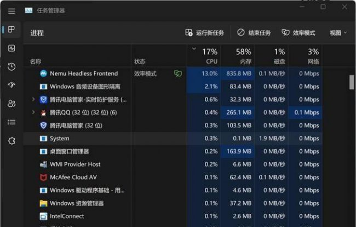Click the 效率模式 status text for Nemu

point(145,73)
